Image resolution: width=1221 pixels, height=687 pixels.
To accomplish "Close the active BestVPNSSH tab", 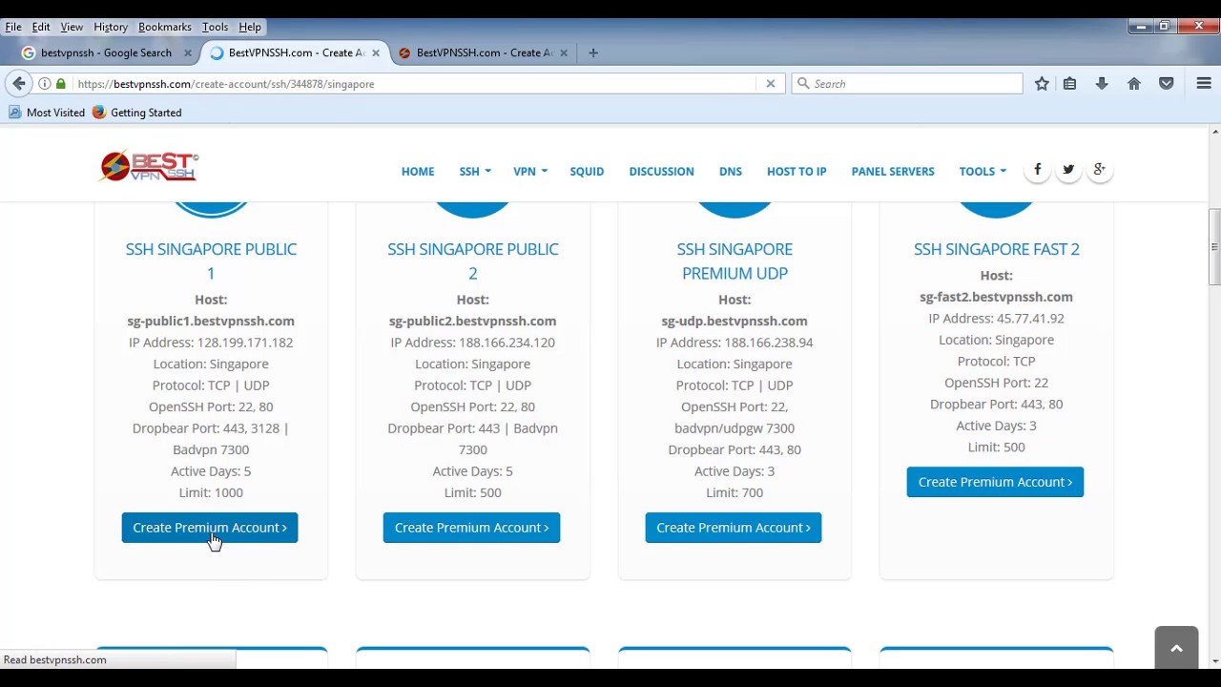I will pos(376,52).
